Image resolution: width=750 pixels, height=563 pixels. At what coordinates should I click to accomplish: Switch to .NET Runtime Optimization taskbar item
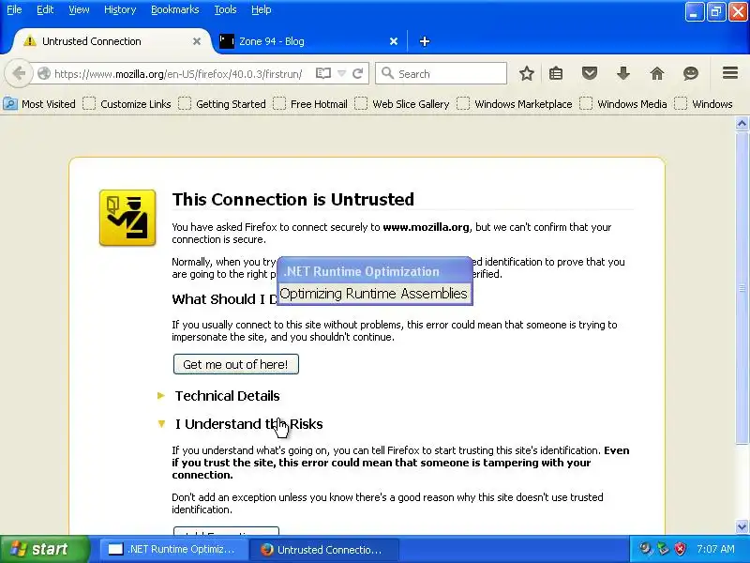(x=173, y=549)
